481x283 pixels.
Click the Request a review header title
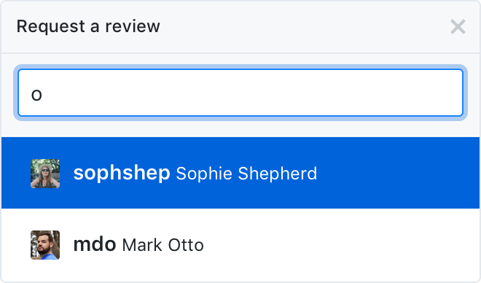88,26
